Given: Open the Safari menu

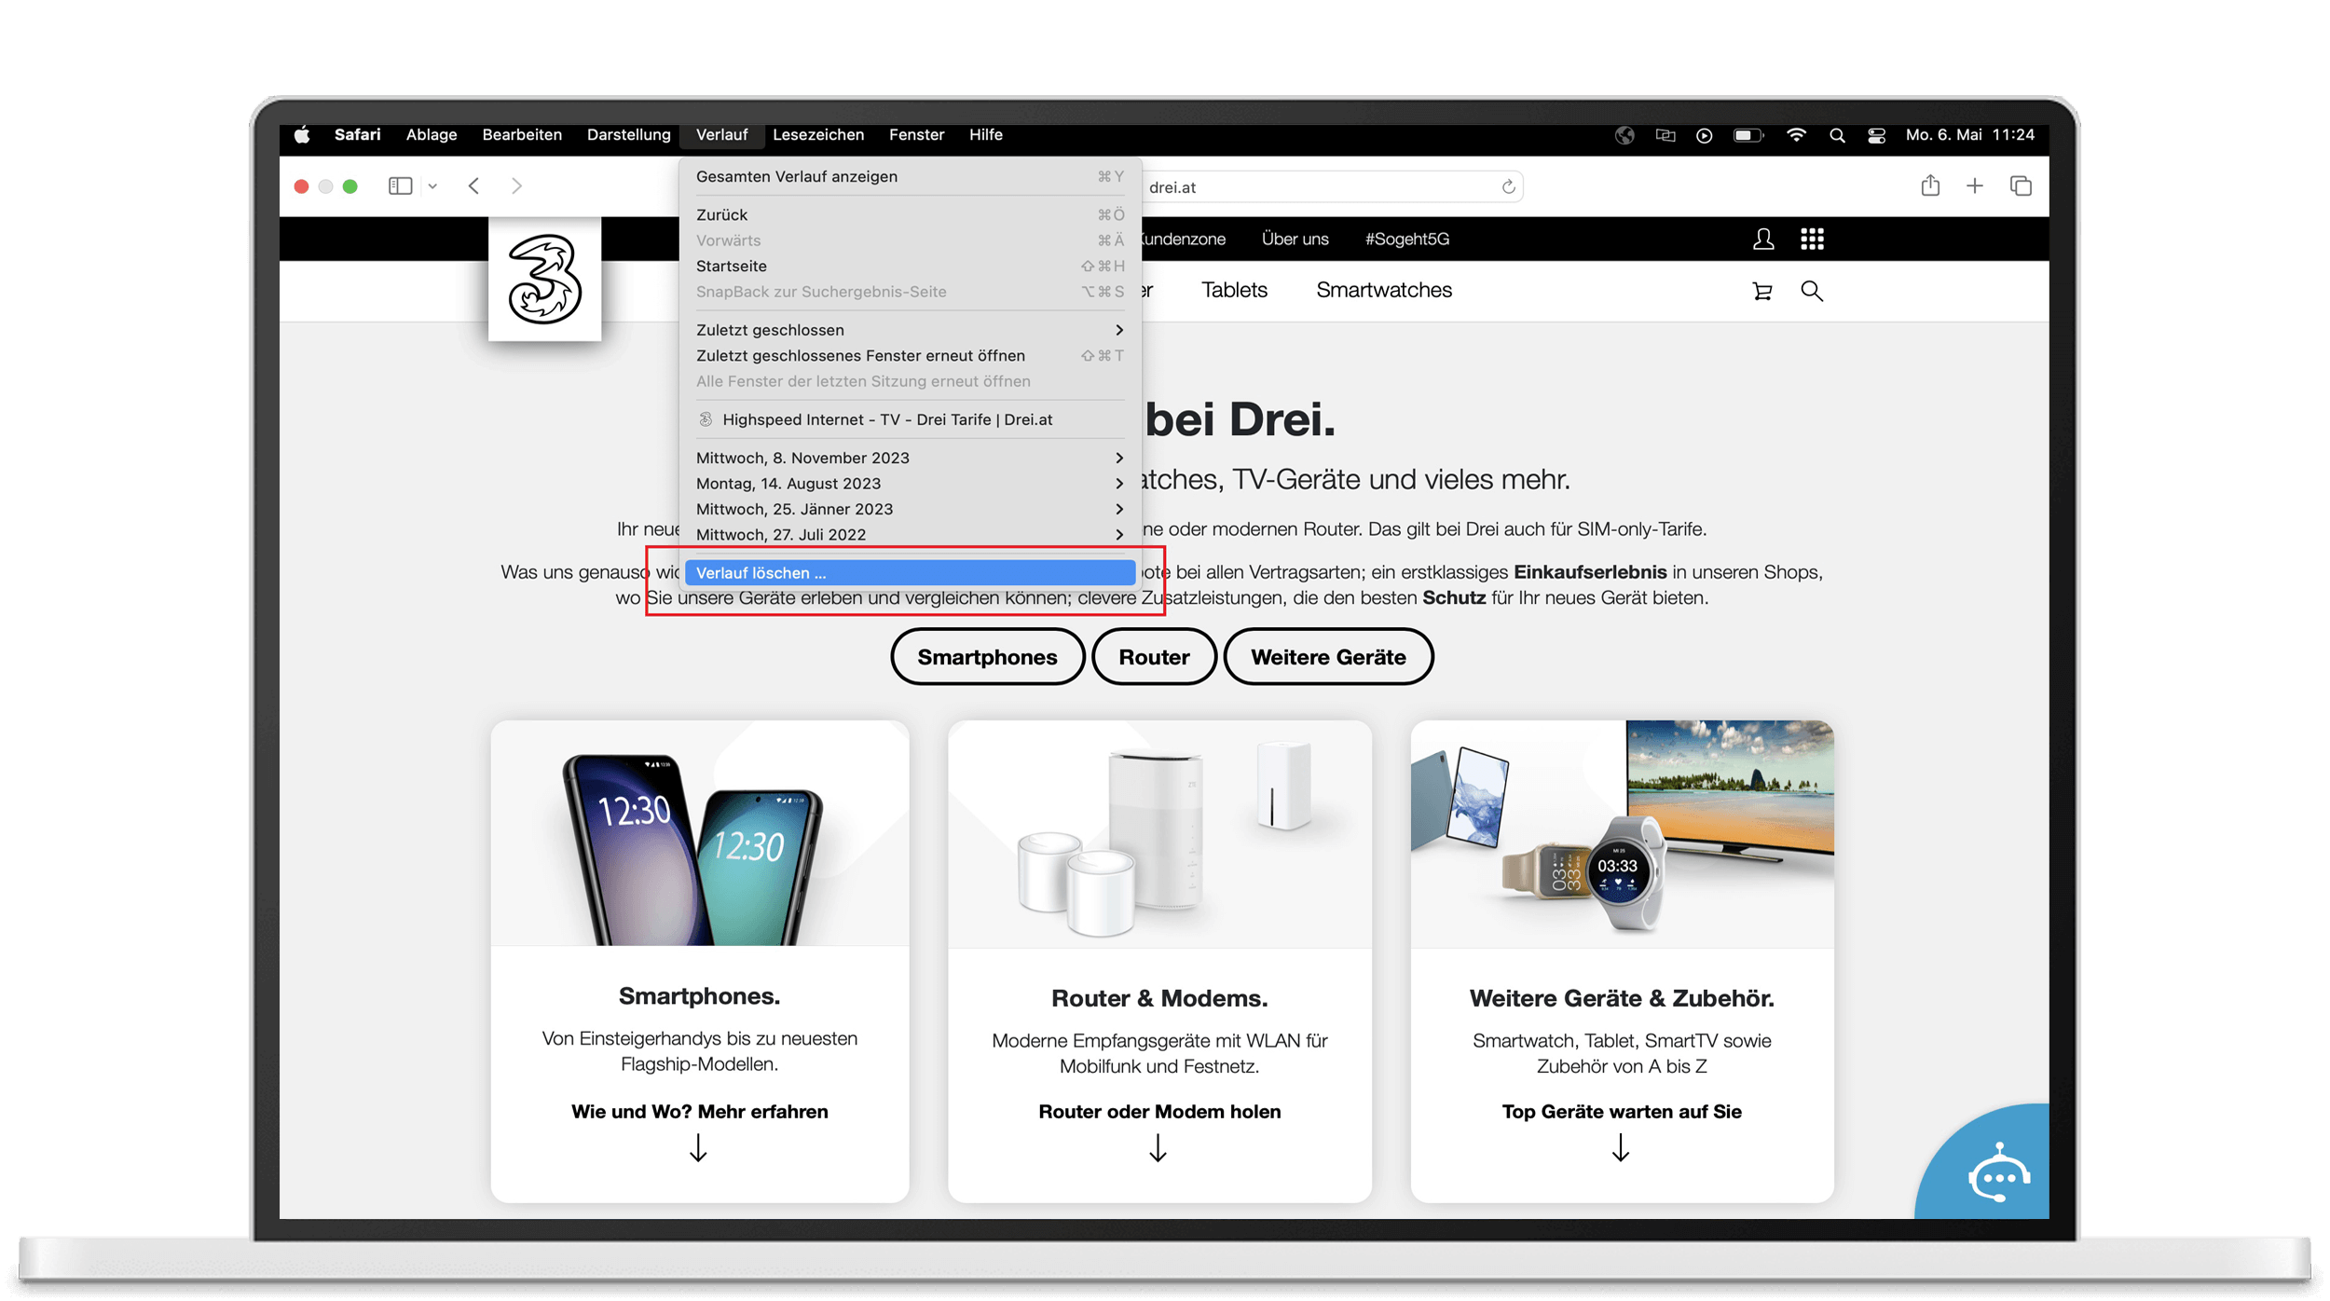Looking at the screenshot, I should coord(357,135).
